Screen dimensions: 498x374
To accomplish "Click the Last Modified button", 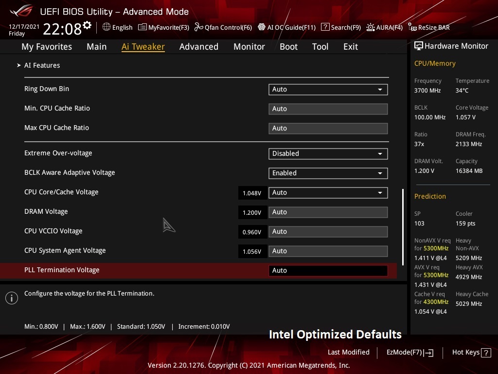I will click(348, 353).
